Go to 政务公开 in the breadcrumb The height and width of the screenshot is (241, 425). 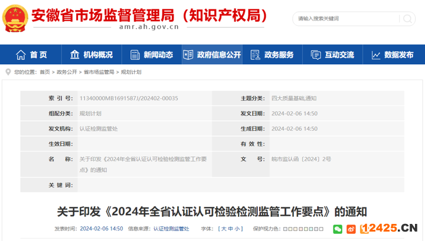click(67, 72)
